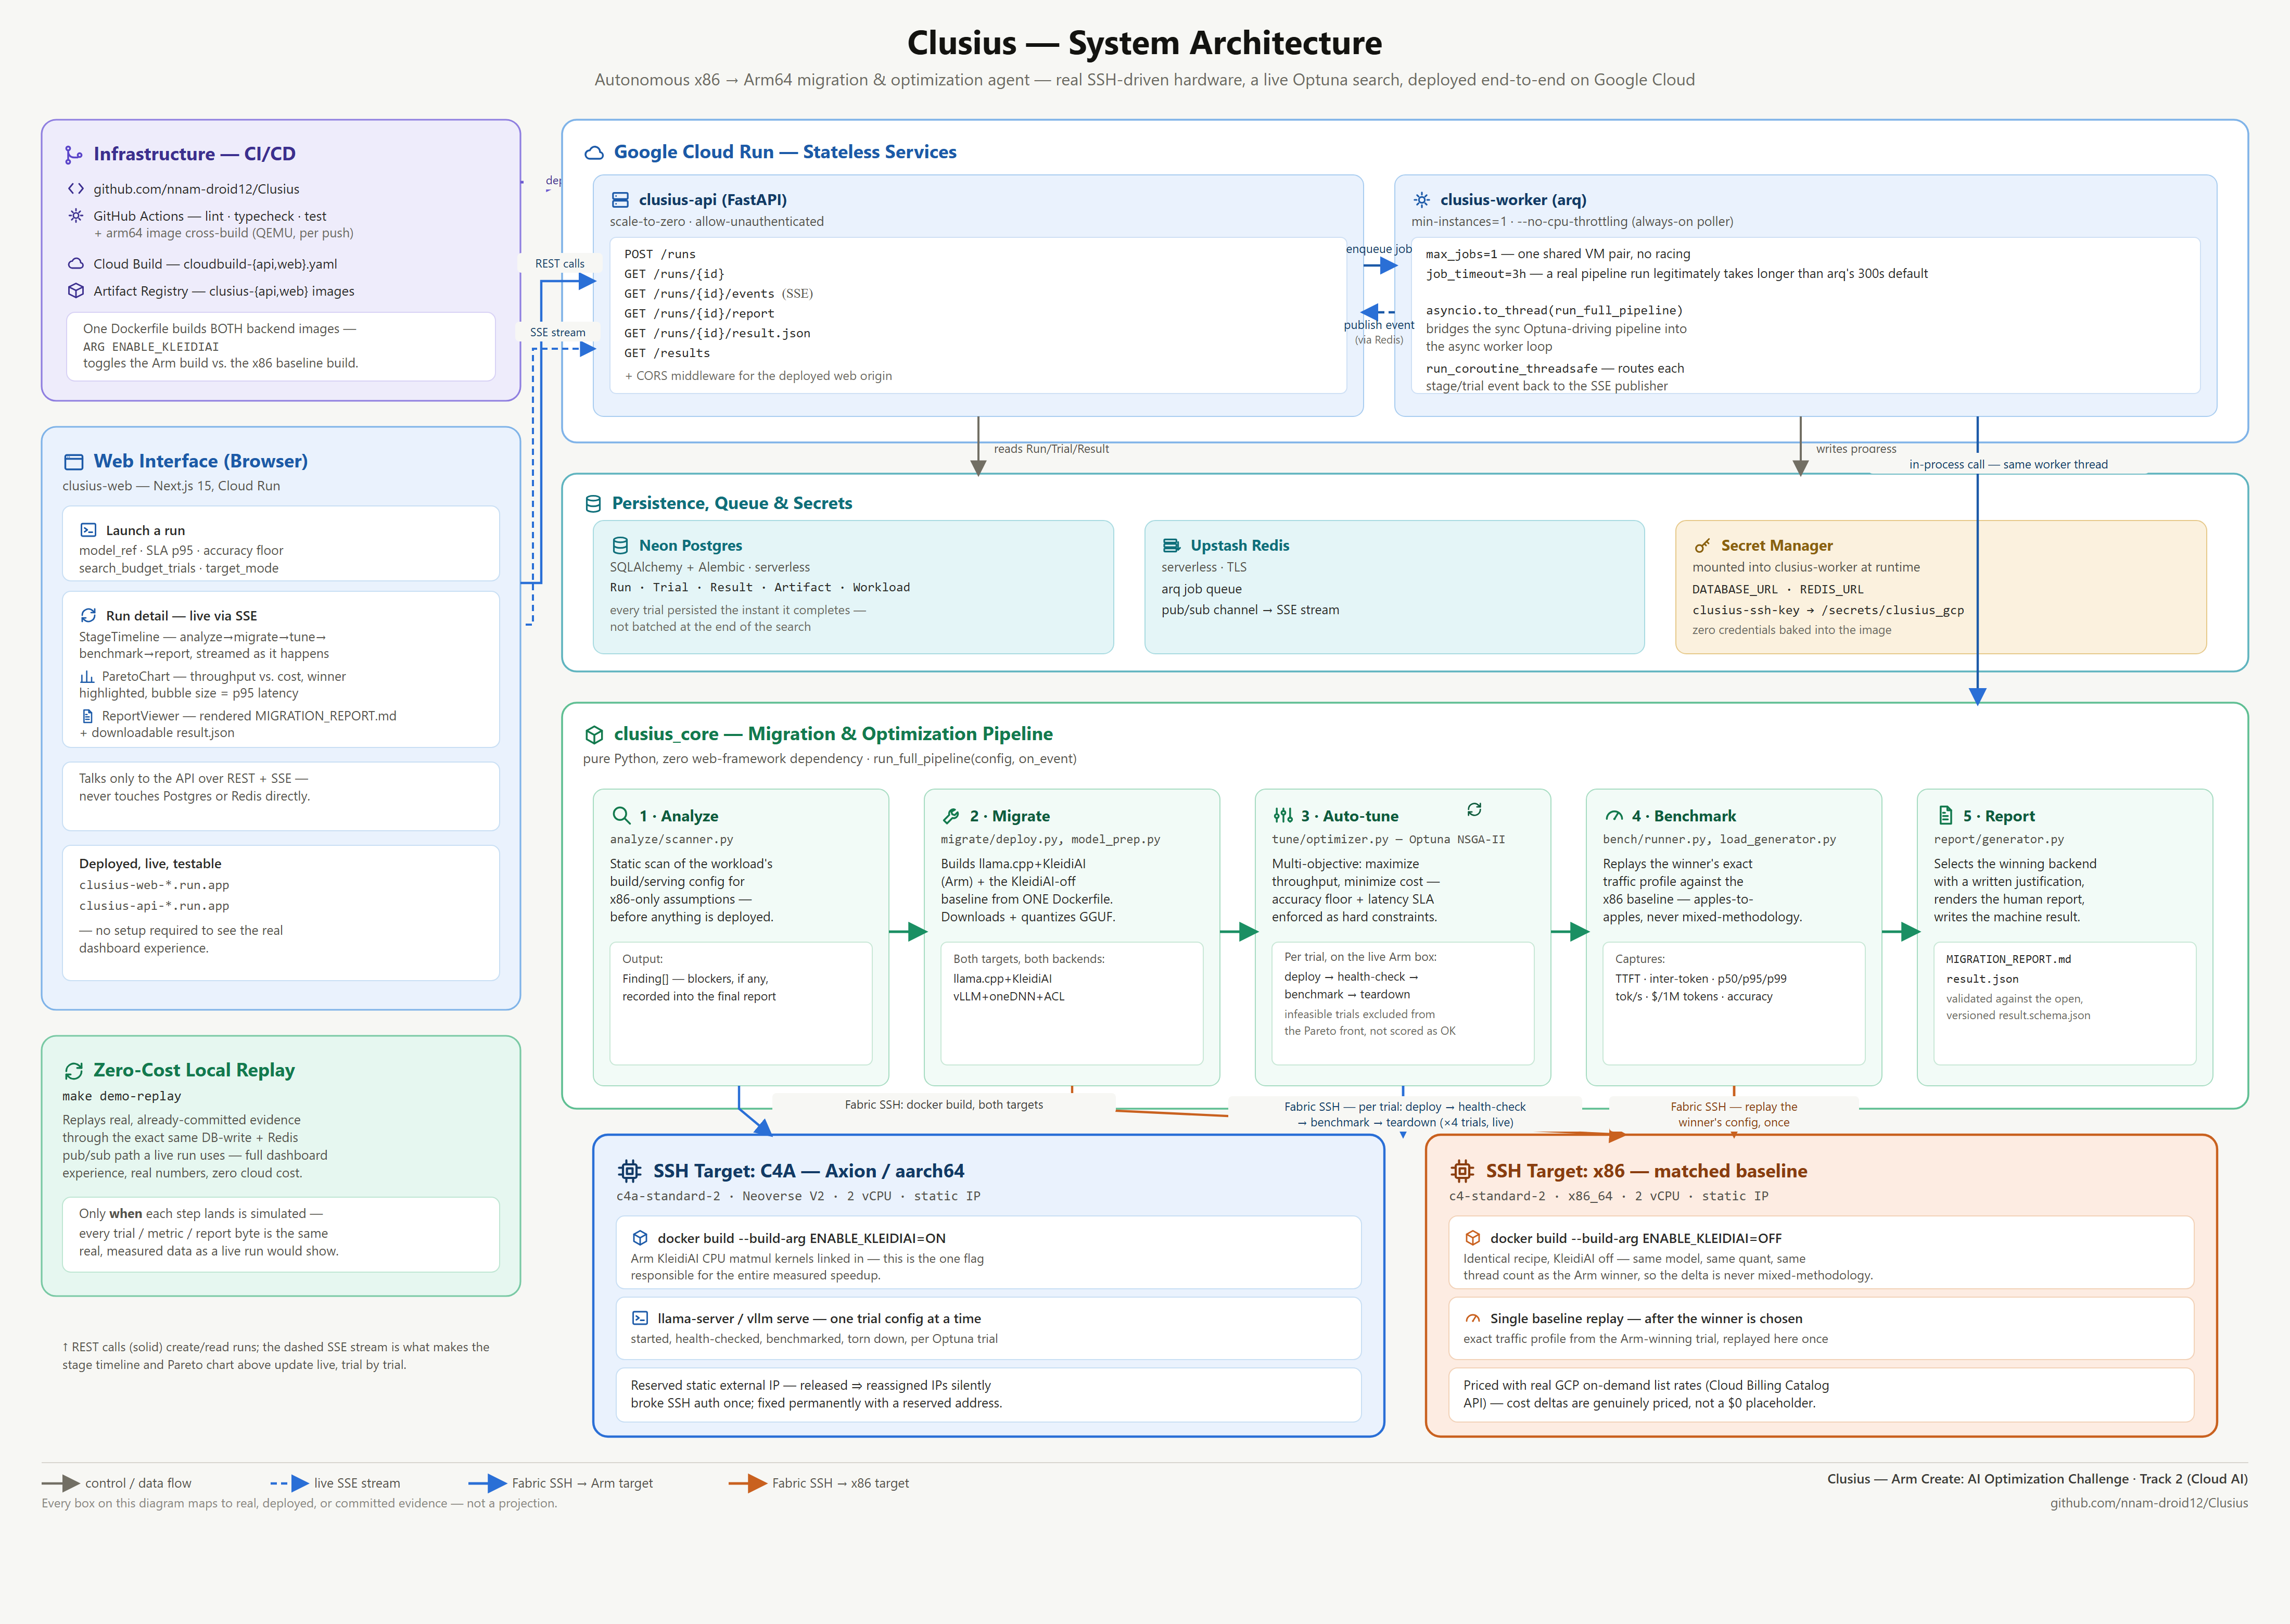Click the server icon beside clusius-api (FastAPI)

coord(620,200)
